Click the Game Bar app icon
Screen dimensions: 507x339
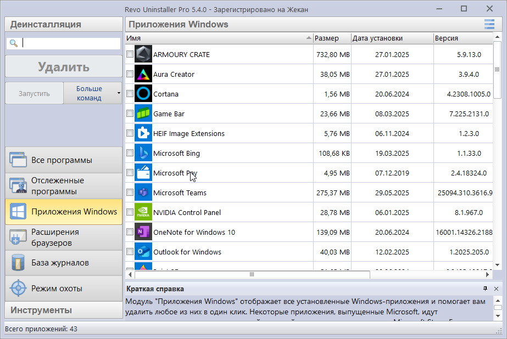[x=143, y=114]
